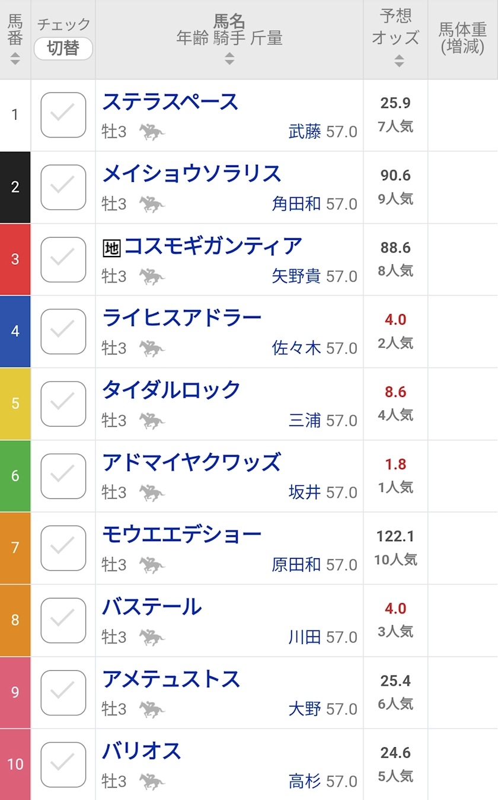Click the horse icon under バリオス

tap(152, 782)
